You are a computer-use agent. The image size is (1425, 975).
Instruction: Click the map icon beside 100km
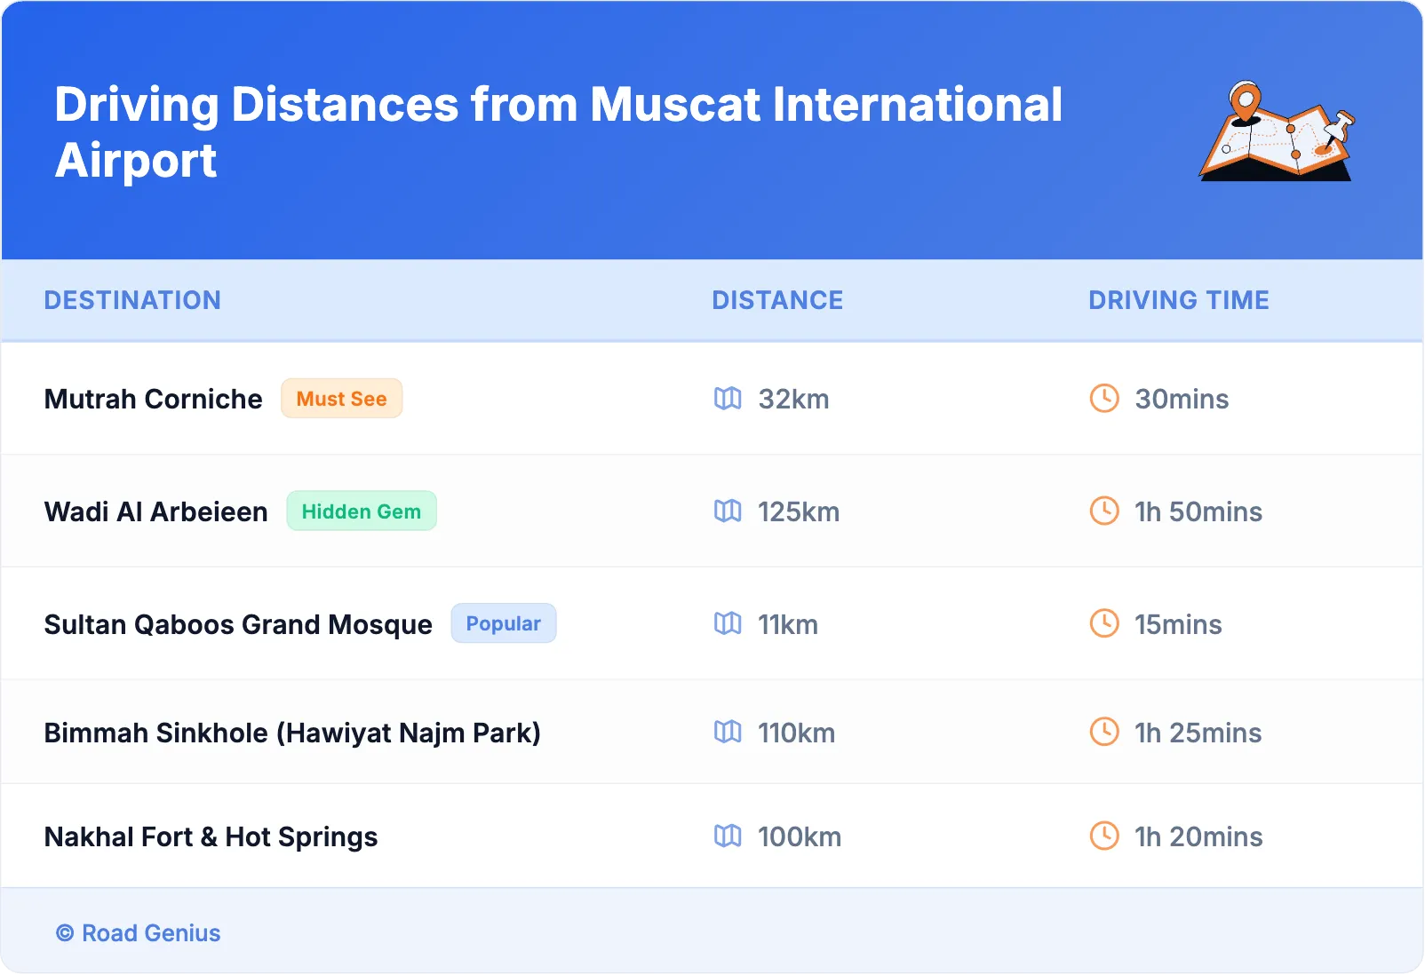(728, 836)
